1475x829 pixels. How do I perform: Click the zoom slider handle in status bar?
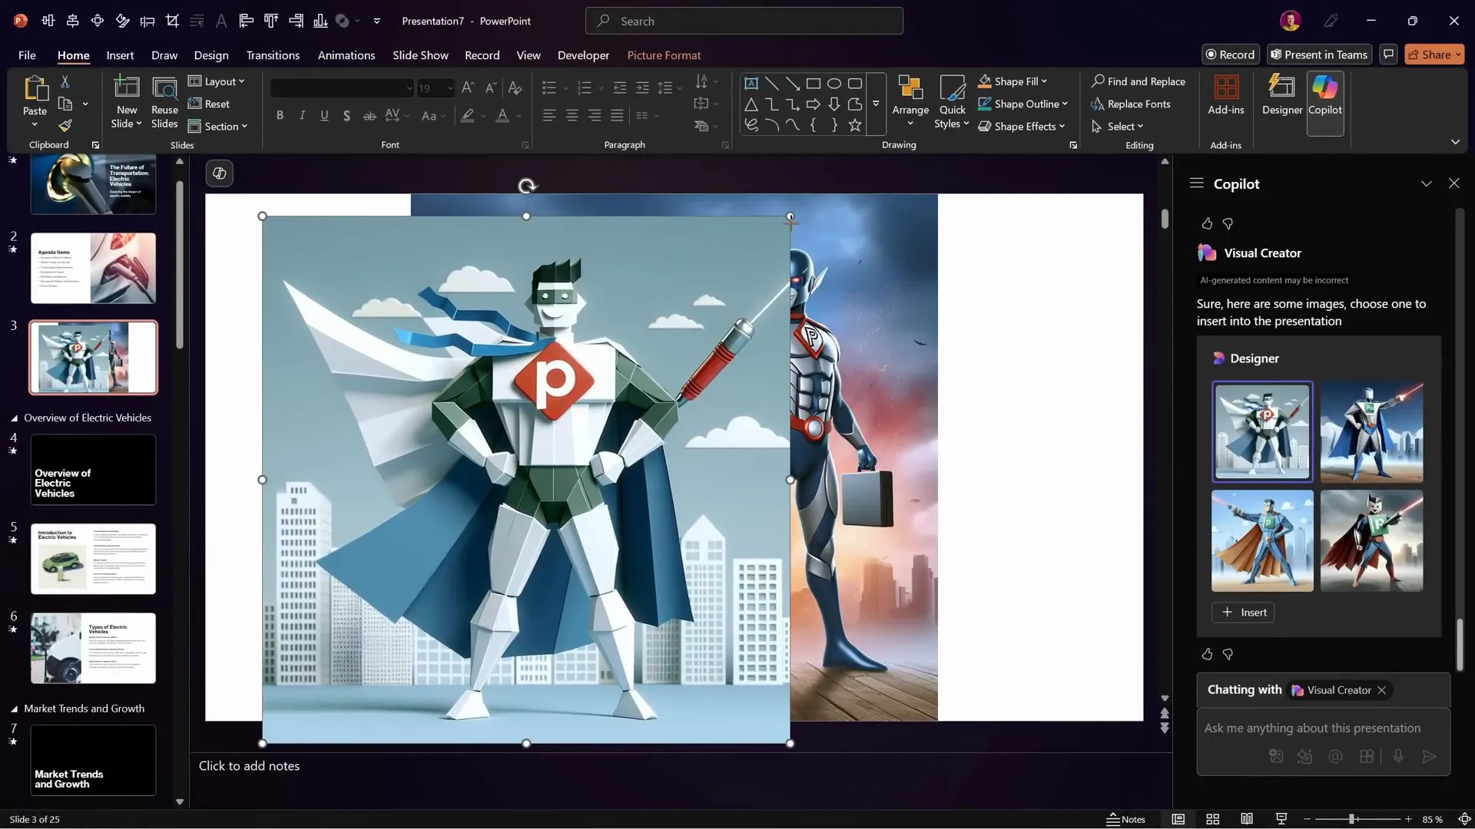click(1351, 819)
